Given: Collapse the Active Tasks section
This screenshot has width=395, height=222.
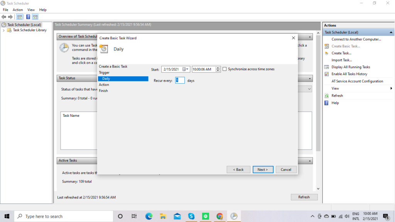Looking at the screenshot, I should pos(310,161).
